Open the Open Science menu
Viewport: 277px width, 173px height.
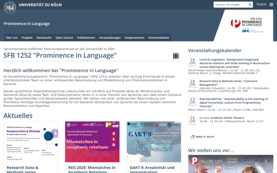point(64,38)
